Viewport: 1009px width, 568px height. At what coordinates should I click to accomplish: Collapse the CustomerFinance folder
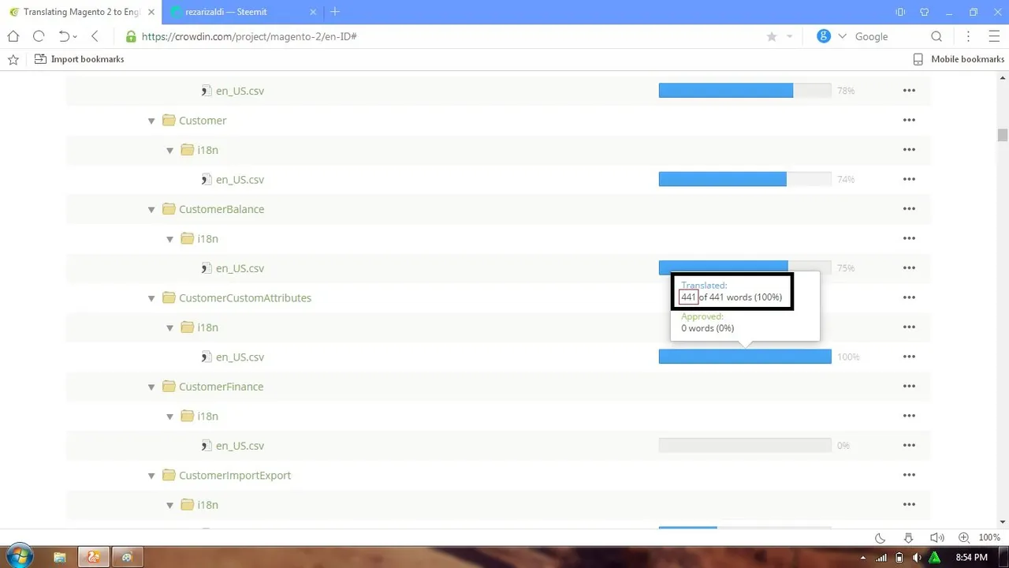click(x=151, y=387)
